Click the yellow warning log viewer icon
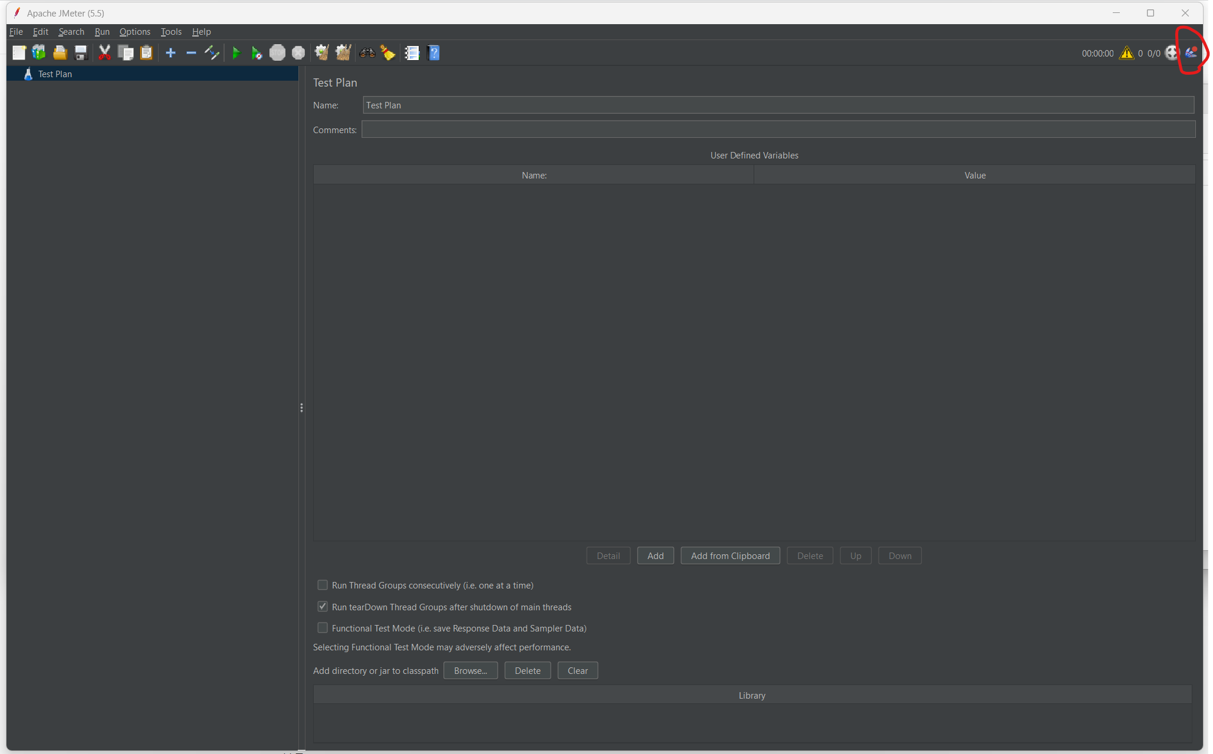This screenshot has height=754, width=1213. [x=1127, y=53]
